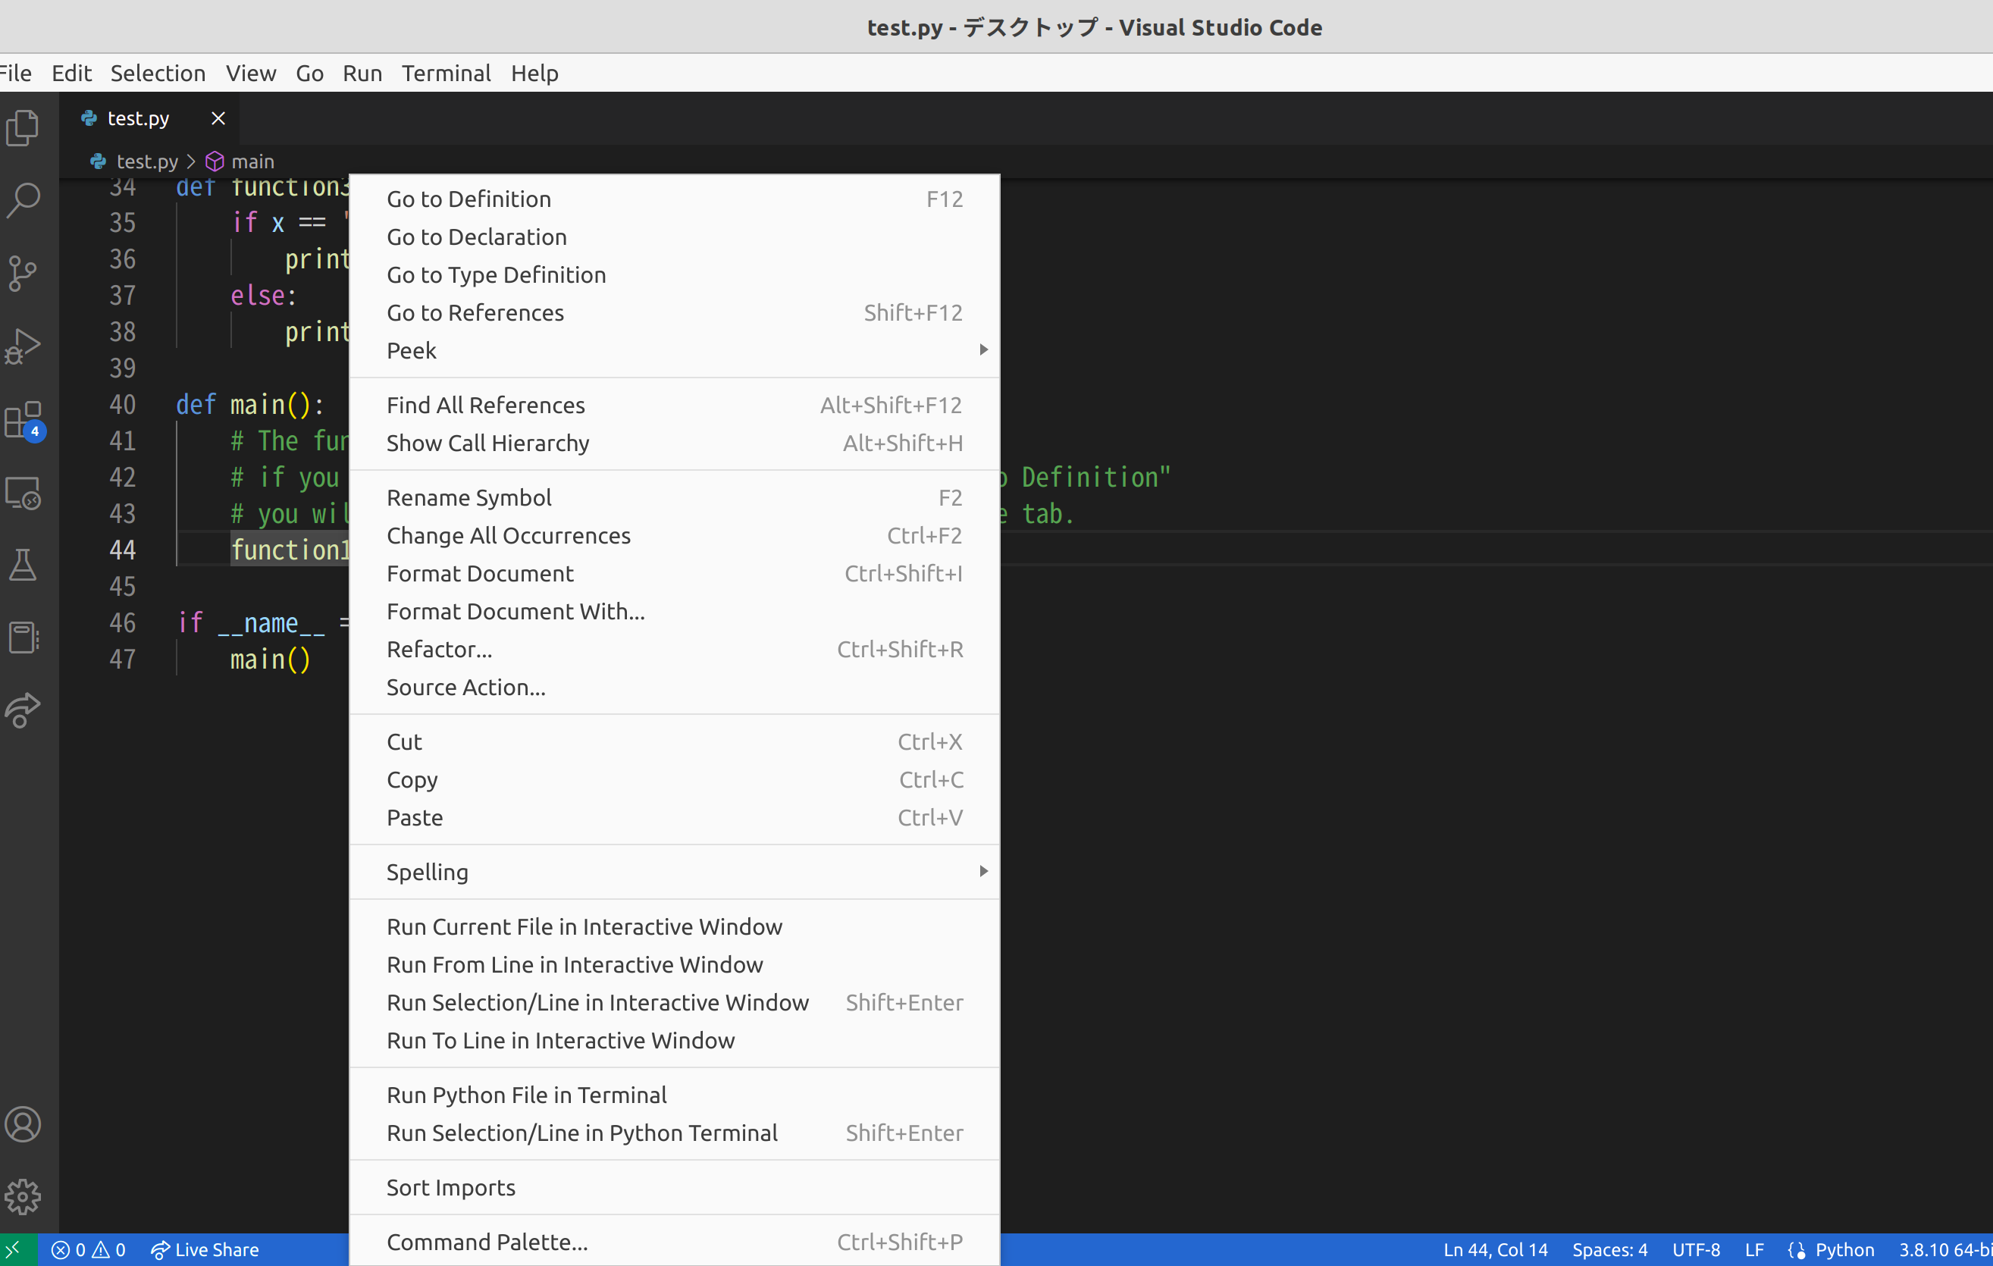Choose Go to Definition from context menu
Image resolution: width=1993 pixels, height=1266 pixels.
point(468,199)
